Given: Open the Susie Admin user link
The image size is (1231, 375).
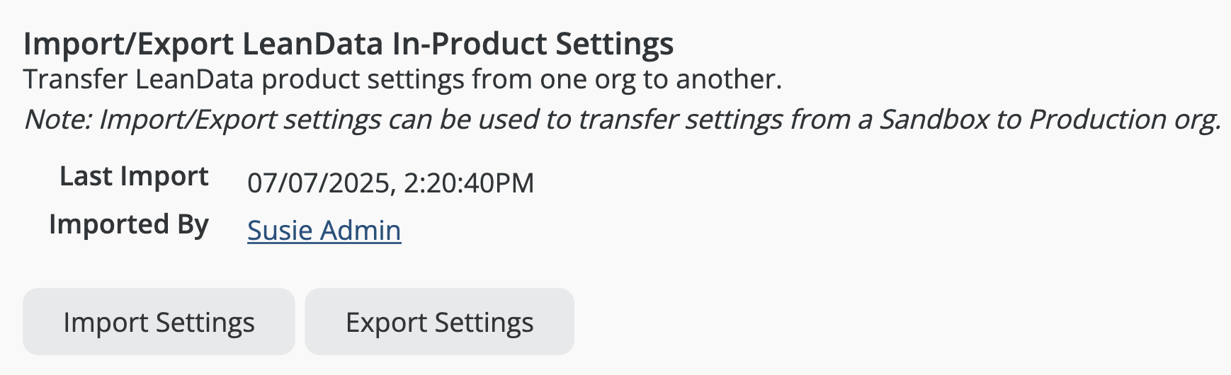Looking at the screenshot, I should 324,231.
